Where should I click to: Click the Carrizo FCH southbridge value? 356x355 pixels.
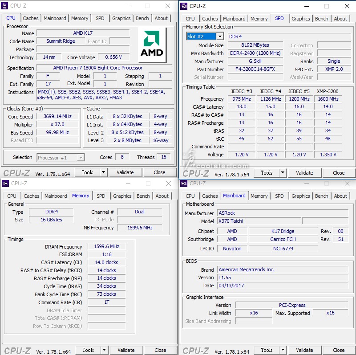click(x=283, y=239)
